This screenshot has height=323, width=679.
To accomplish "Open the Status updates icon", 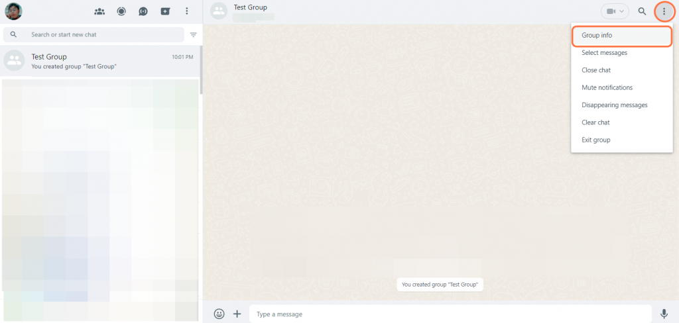I will (x=121, y=11).
